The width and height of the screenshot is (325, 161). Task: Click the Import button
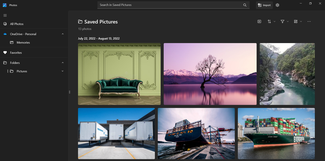pos(264,5)
